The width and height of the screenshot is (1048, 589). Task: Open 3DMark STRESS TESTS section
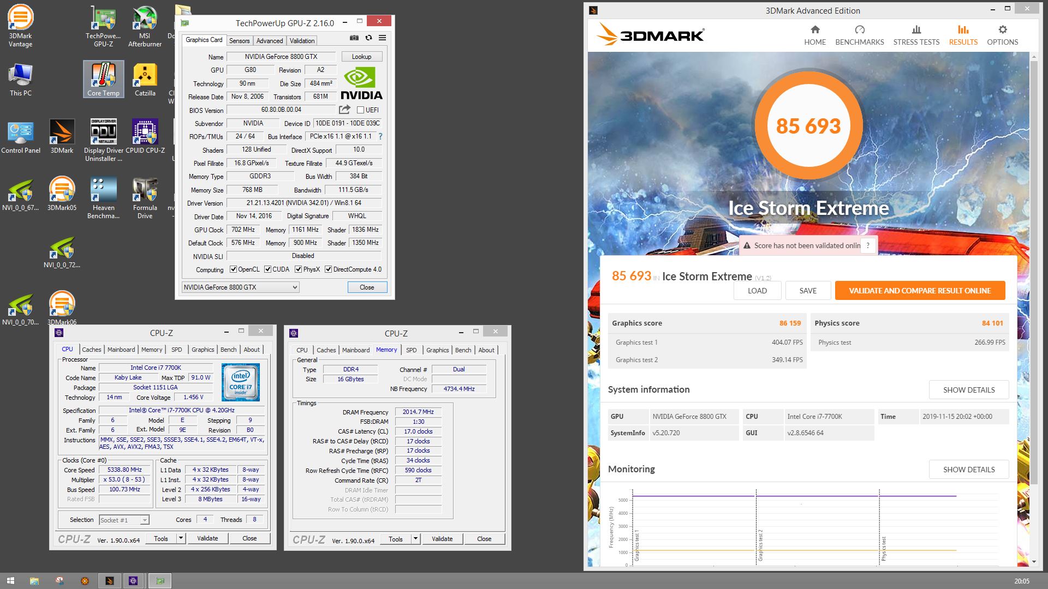pos(916,35)
